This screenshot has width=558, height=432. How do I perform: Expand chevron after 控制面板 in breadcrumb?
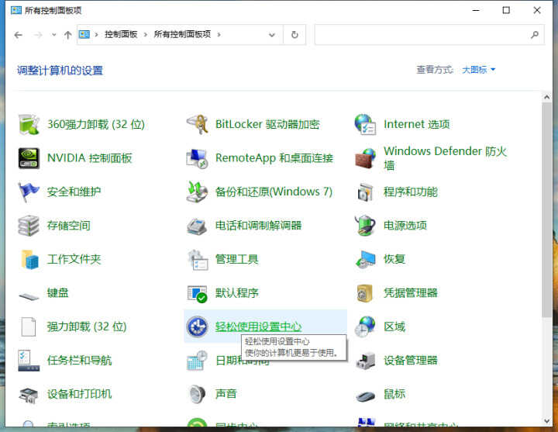[147, 35]
